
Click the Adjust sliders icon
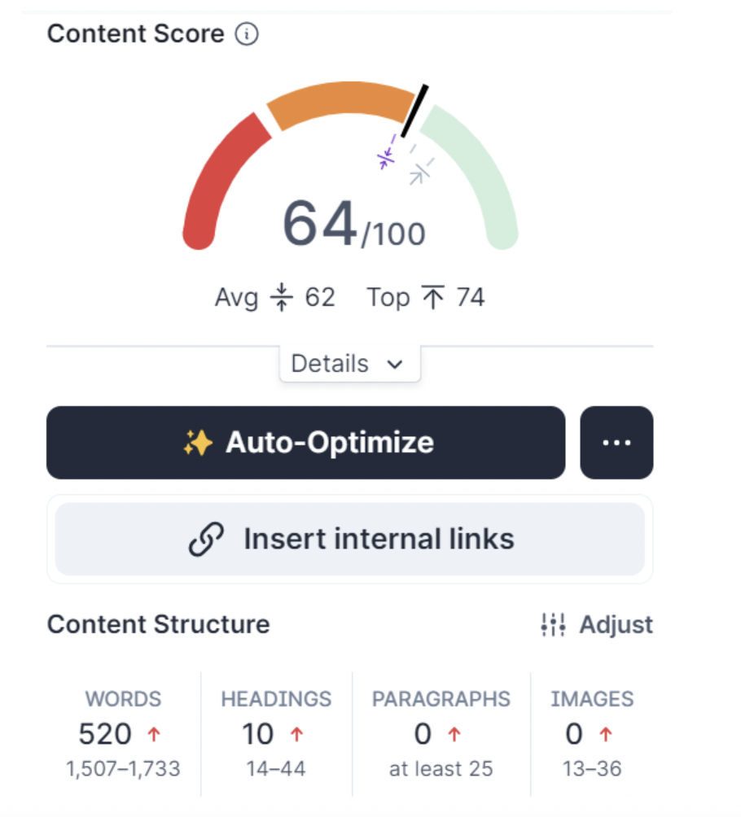(554, 625)
